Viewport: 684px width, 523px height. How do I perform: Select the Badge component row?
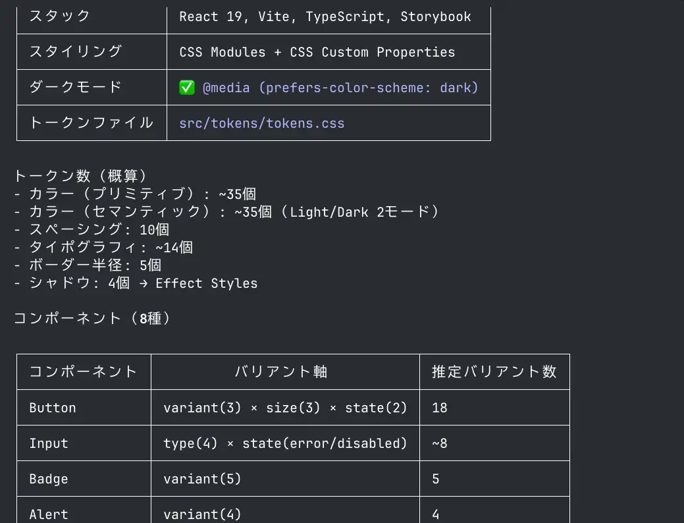(x=293, y=478)
